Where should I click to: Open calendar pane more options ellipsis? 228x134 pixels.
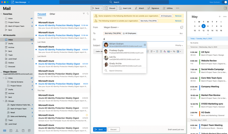[x=225, y=17]
